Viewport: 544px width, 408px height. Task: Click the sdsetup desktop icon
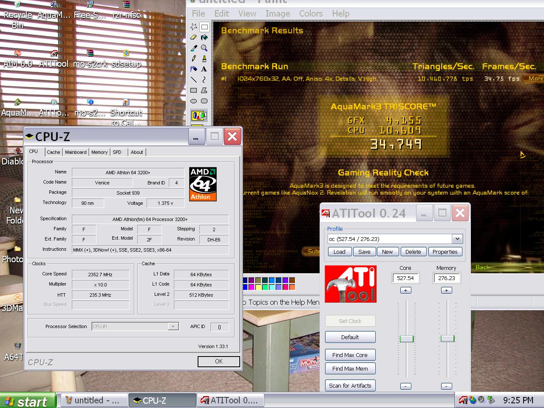tap(126, 59)
